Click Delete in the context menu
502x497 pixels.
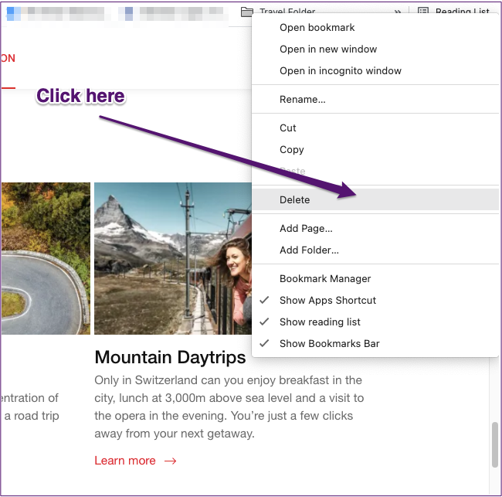[x=375, y=199]
